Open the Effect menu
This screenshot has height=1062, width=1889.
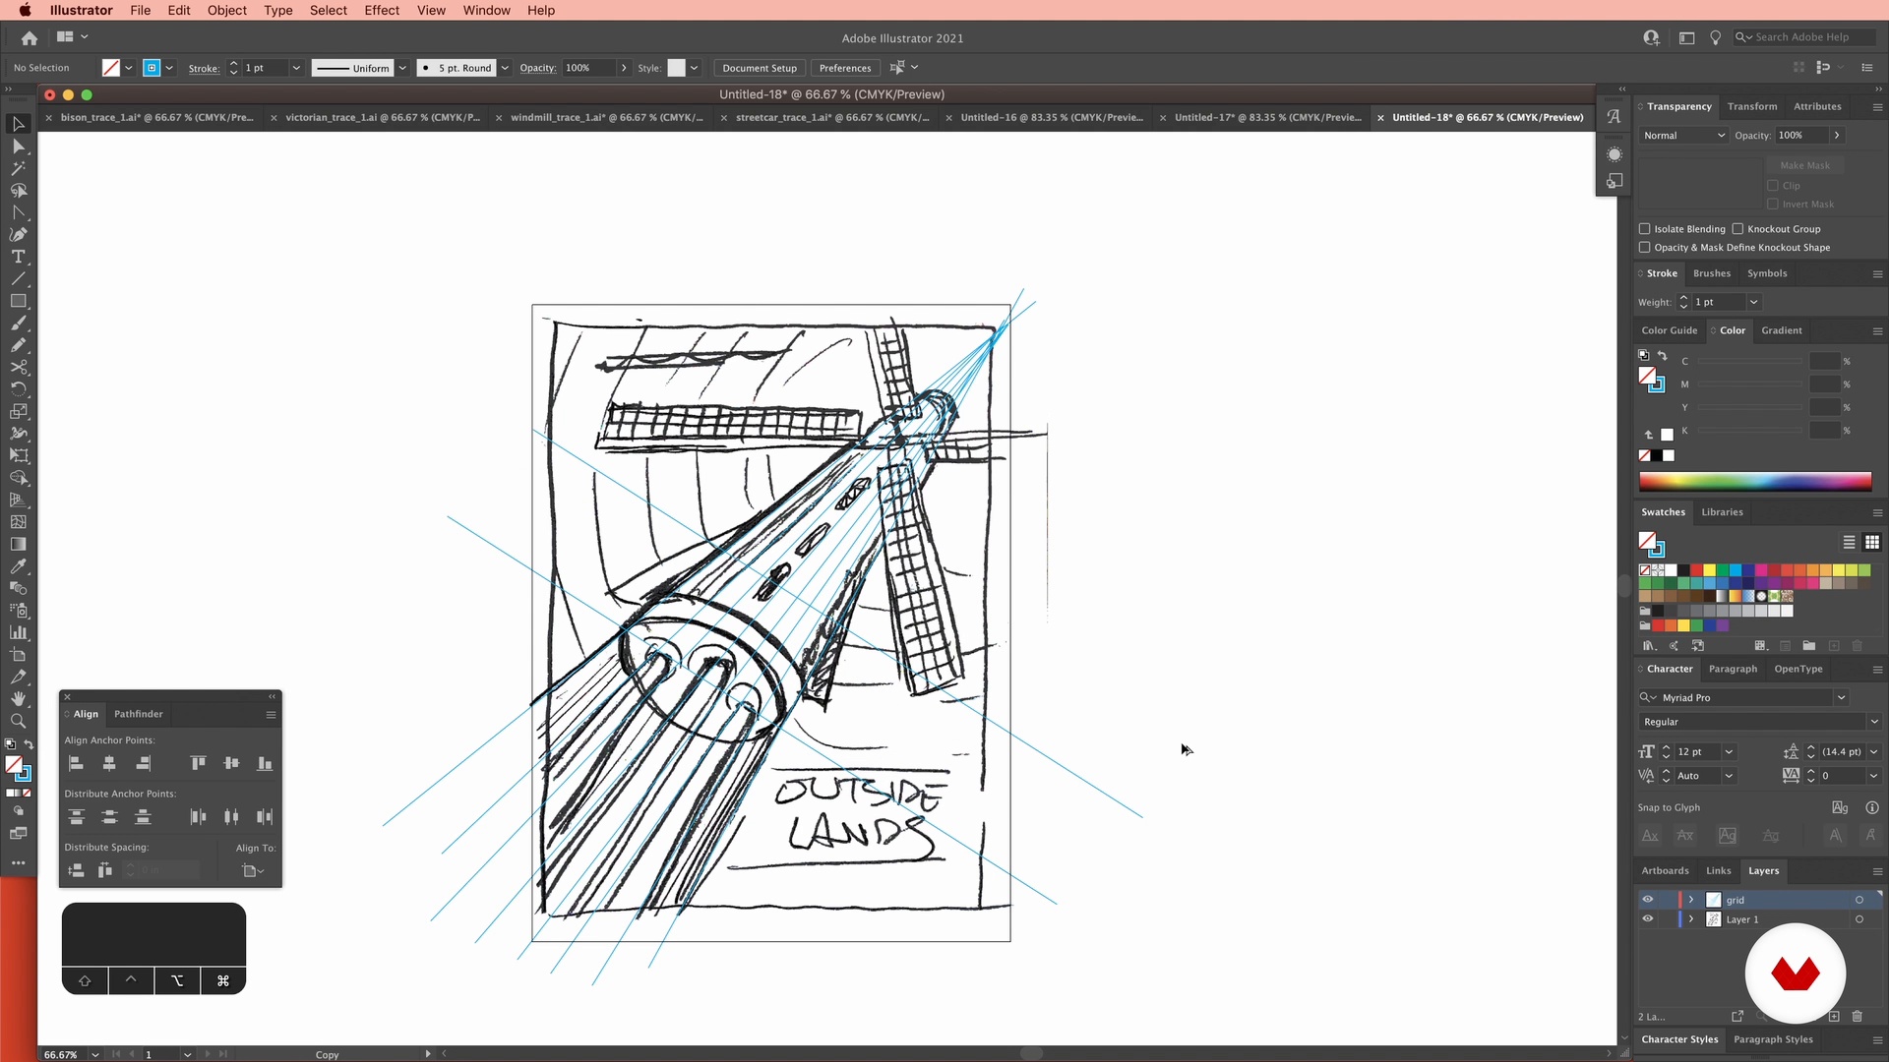coord(382,10)
